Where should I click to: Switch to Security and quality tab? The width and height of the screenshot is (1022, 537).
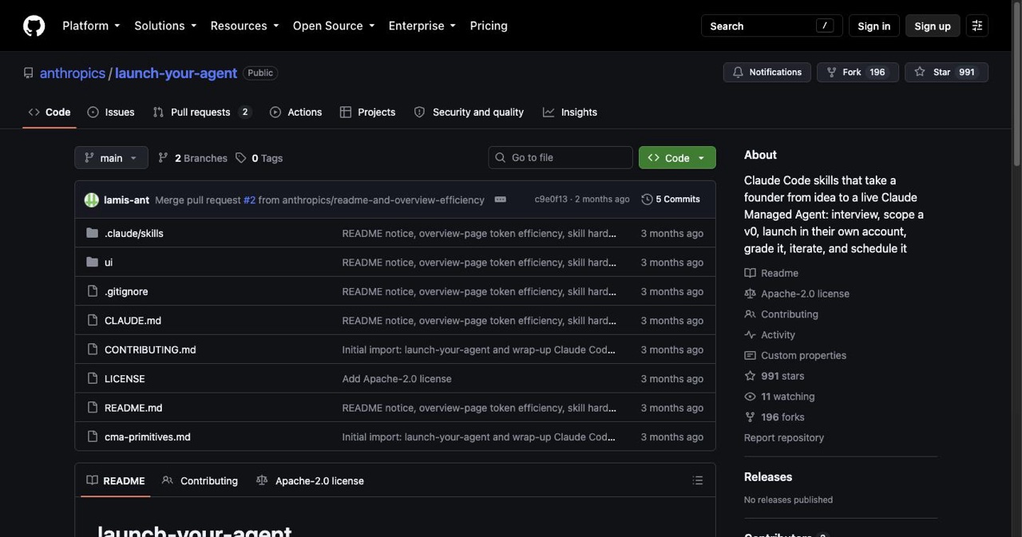[x=469, y=113]
